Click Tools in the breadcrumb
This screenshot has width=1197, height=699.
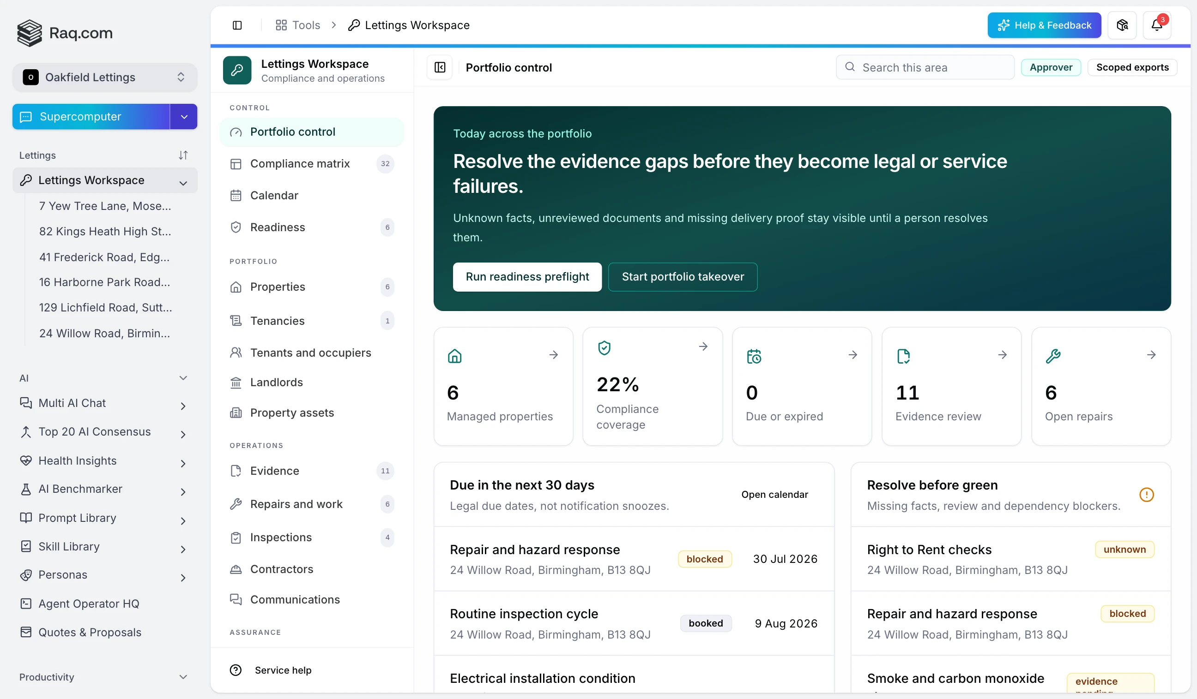coord(306,25)
